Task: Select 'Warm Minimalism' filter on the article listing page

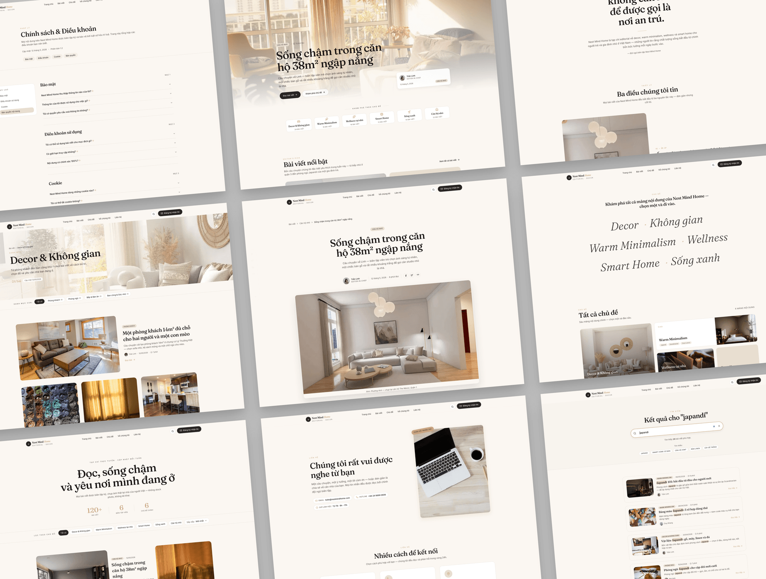Action: (104, 529)
